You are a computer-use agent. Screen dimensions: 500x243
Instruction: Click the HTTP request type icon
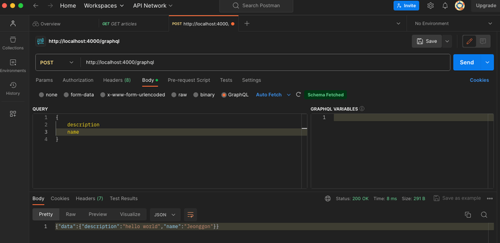click(40, 42)
